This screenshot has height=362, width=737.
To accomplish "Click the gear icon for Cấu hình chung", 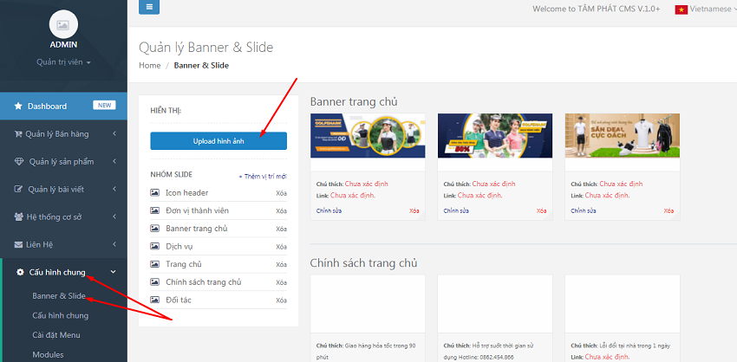I will pyautogui.click(x=21, y=273).
